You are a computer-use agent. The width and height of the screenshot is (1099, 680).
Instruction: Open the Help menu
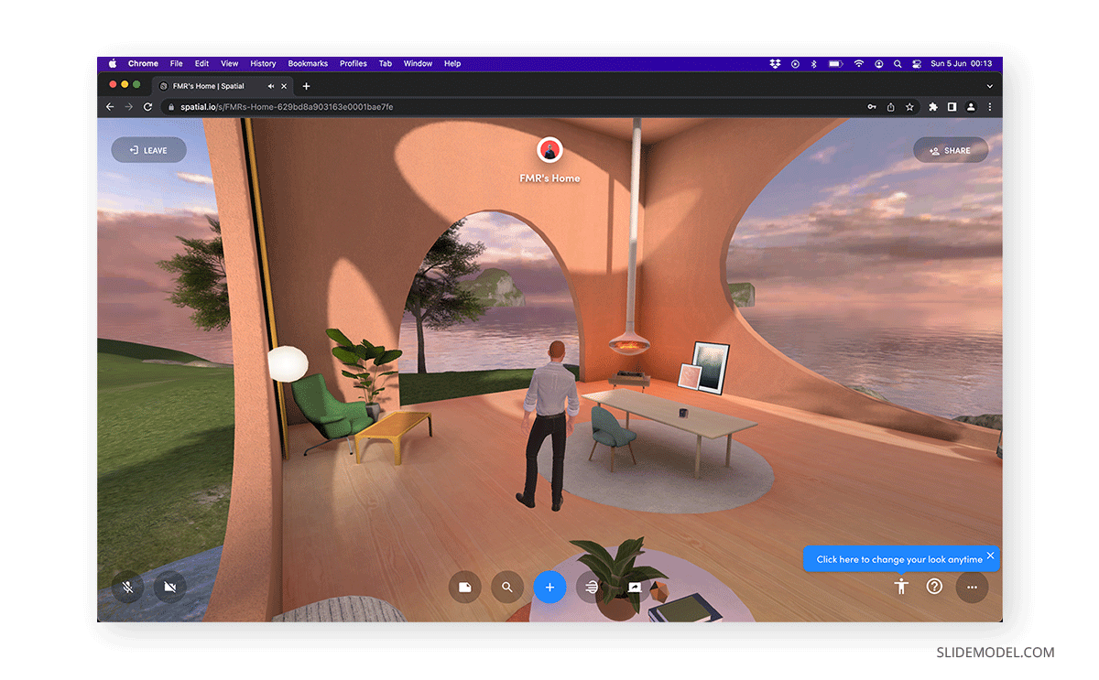452,64
